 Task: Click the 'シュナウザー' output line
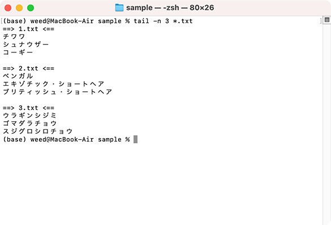pyautogui.click(x=26, y=45)
